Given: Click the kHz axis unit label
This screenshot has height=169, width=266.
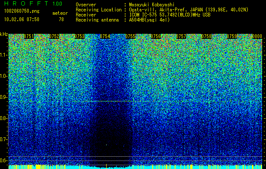Looking at the screenshot, I should click(4, 34).
